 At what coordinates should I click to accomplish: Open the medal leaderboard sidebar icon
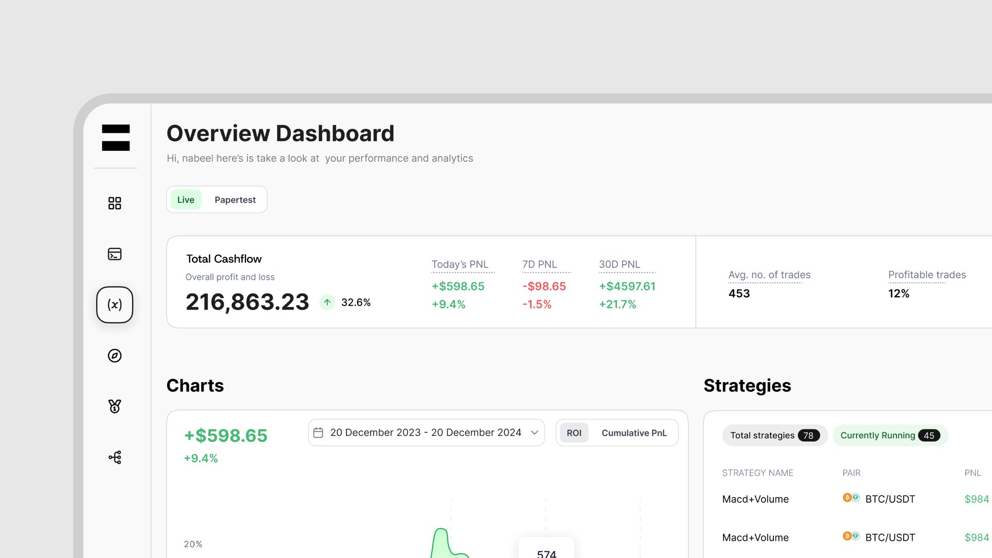(115, 406)
